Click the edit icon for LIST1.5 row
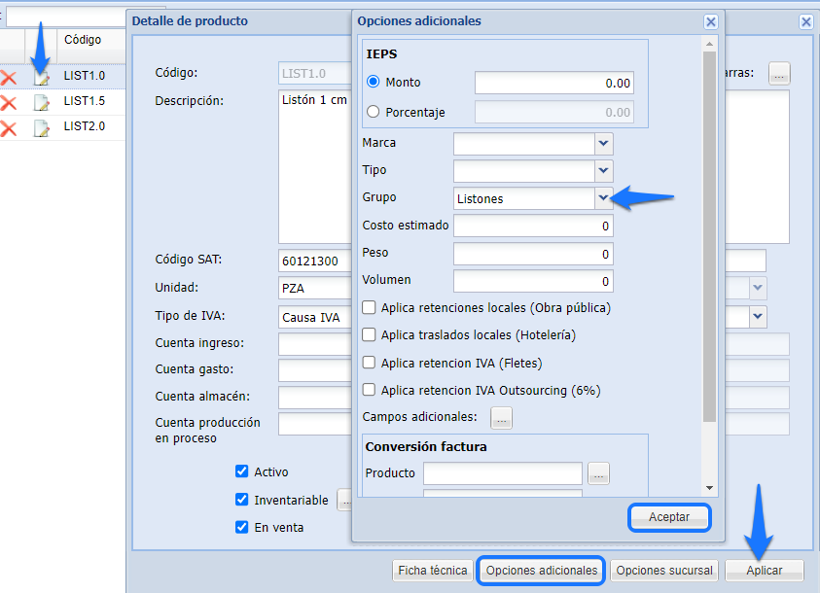Image resolution: width=820 pixels, height=593 pixels. pyautogui.click(x=41, y=102)
